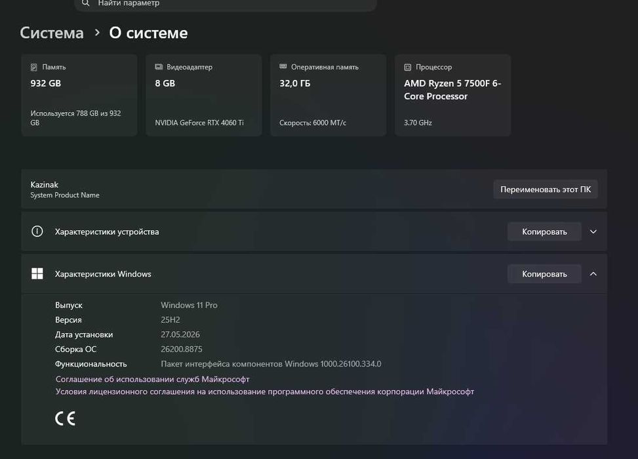The image size is (638, 459).
Task: Click the OS build value 26200.8875
Action: (x=182, y=349)
